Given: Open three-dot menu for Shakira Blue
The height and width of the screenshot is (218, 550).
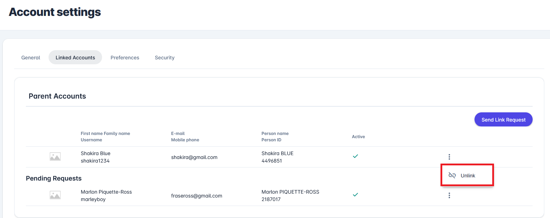Looking at the screenshot, I should pos(449,157).
